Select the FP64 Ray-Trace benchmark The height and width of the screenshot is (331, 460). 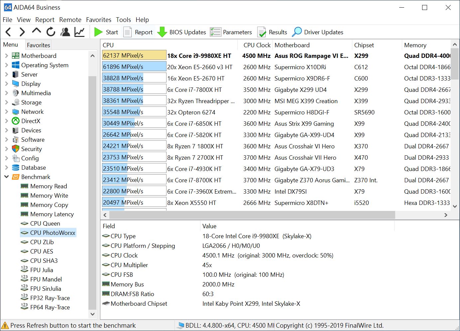point(50,307)
